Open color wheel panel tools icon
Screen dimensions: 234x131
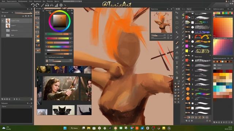(x=72, y=13)
